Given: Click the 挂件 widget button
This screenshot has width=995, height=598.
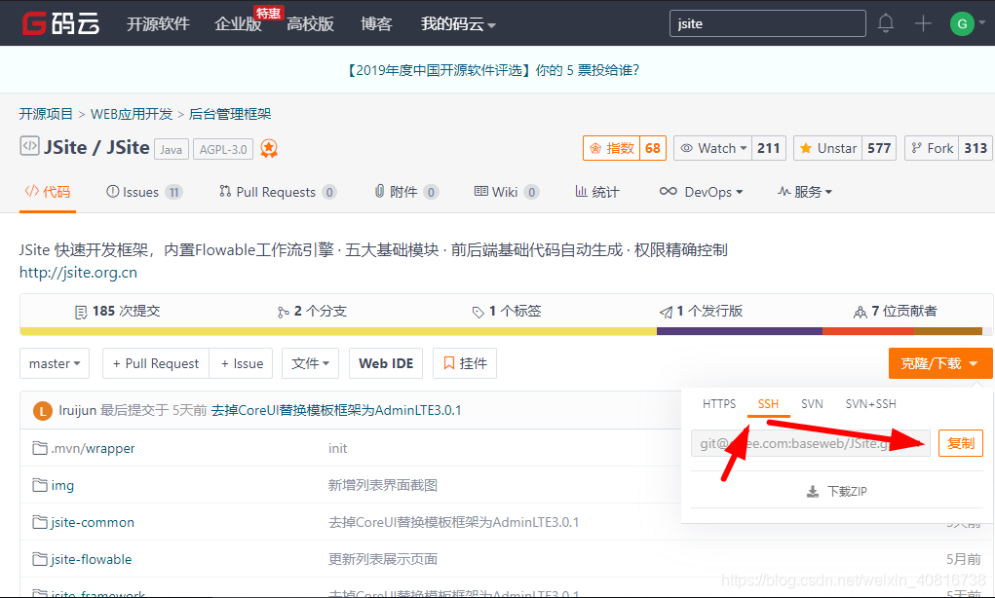Looking at the screenshot, I should 465,363.
